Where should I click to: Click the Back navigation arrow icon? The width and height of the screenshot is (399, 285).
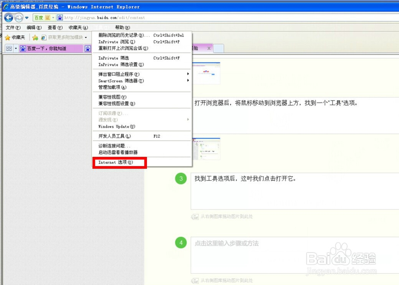click(8, 18)
